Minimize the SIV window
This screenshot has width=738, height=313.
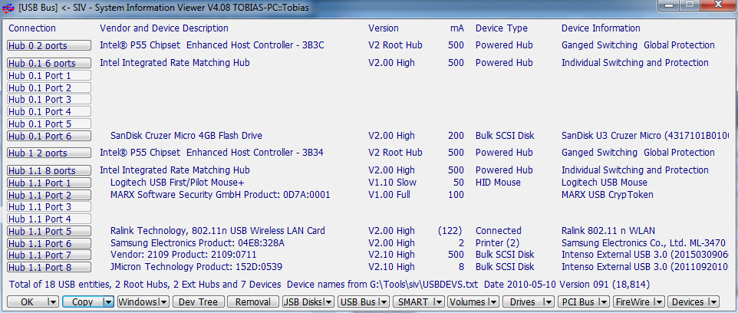670,5
